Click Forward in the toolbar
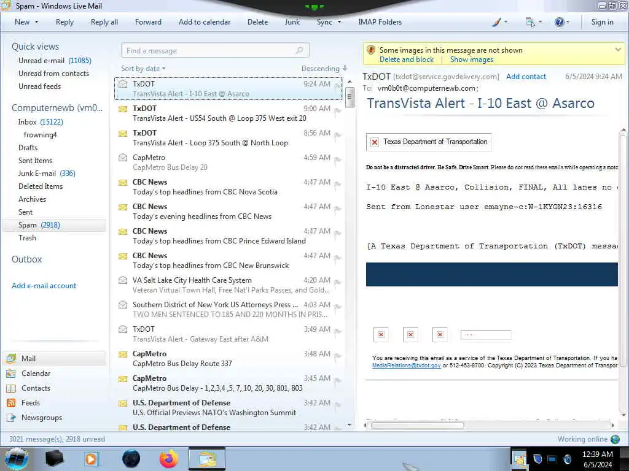Screen dimensions: 629x471 click(148, 22)
